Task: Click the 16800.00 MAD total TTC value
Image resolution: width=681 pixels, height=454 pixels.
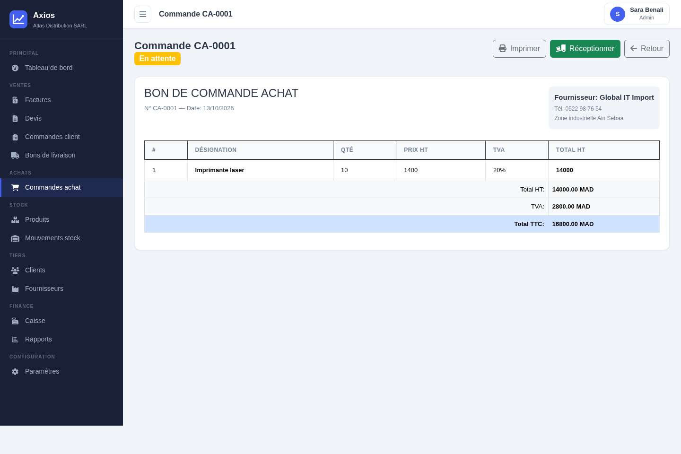Action: click(x=573, y=224)
